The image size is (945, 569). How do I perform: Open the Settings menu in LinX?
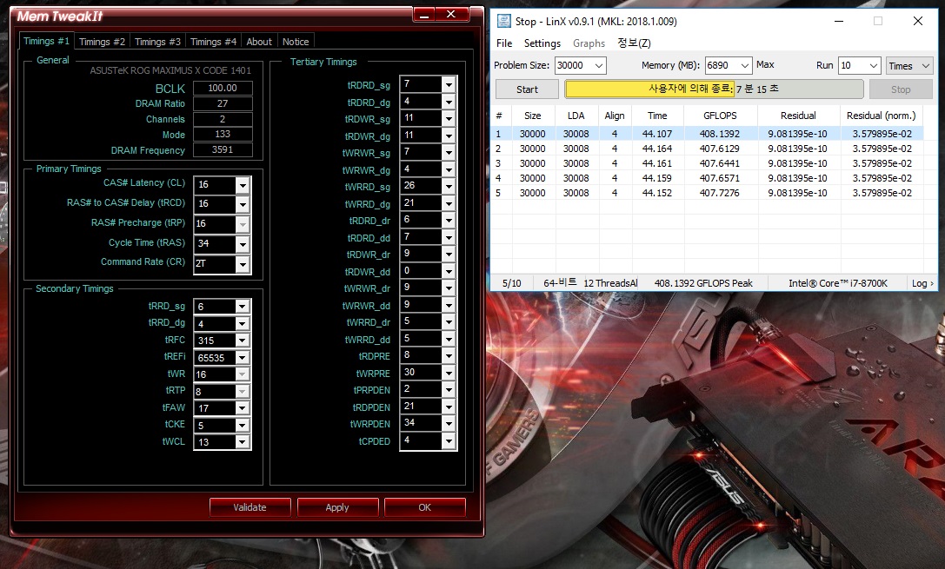(542, 43)
